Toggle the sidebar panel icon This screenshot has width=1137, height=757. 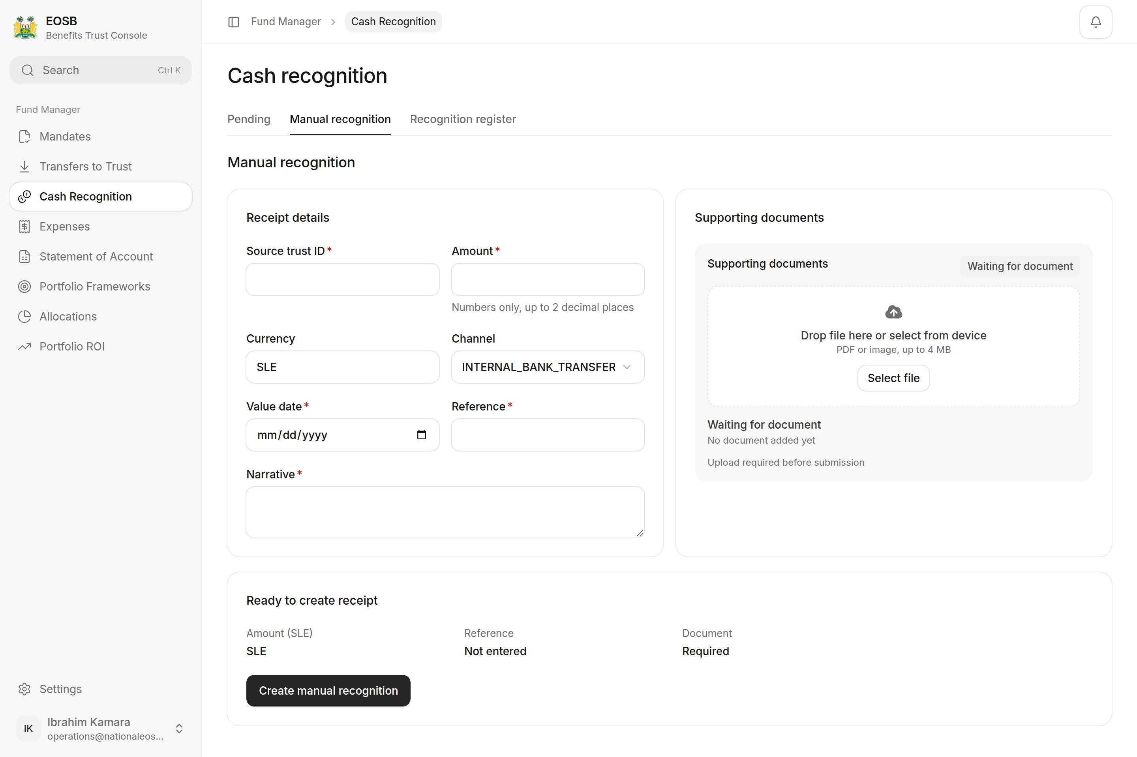point(234,22)
